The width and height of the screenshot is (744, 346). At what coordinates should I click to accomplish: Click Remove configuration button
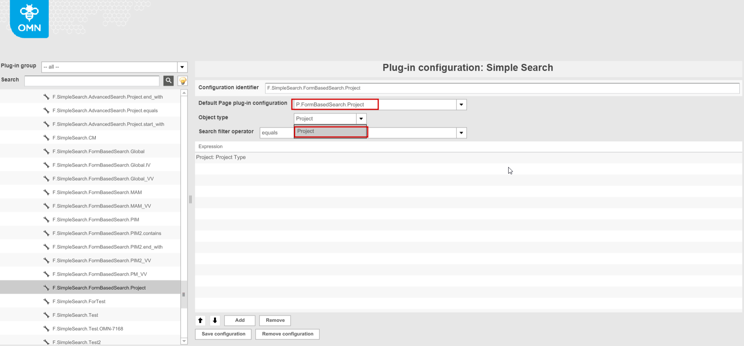[x=288, y=334]
